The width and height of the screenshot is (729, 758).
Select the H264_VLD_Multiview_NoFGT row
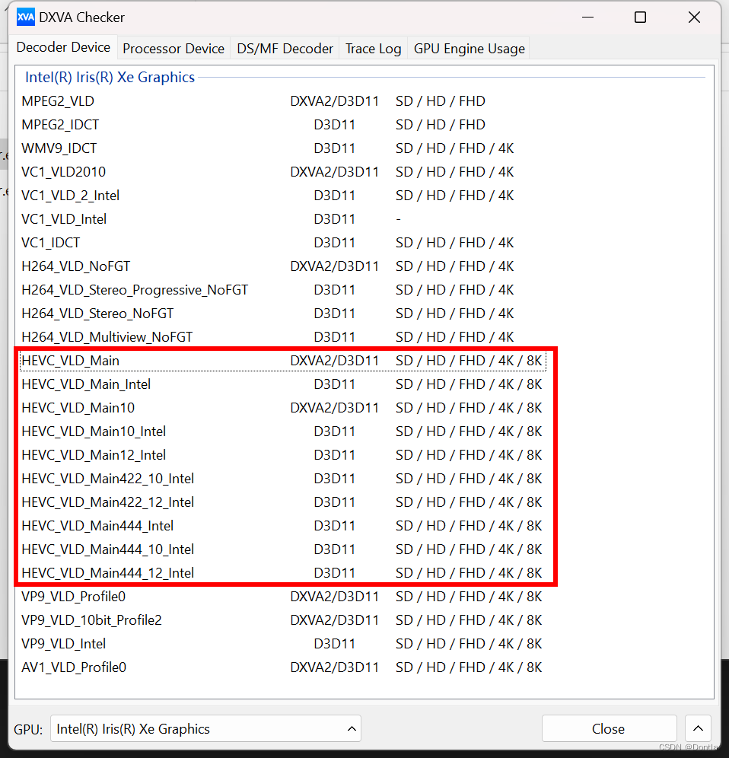pos(283,337)
